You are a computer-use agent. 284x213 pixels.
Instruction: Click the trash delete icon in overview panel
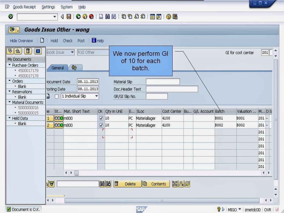(28, 51)
